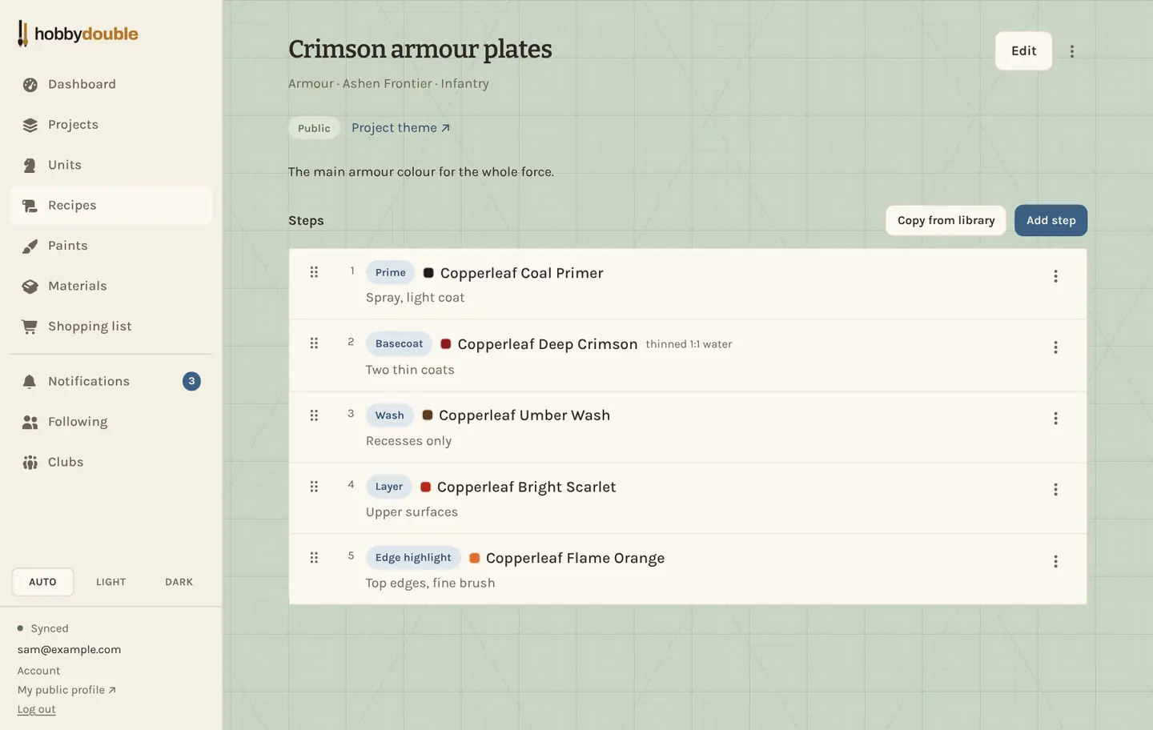Open options menu for Umber Wash step
This screenshot has height=730, width=1153.
point(1055,419)
